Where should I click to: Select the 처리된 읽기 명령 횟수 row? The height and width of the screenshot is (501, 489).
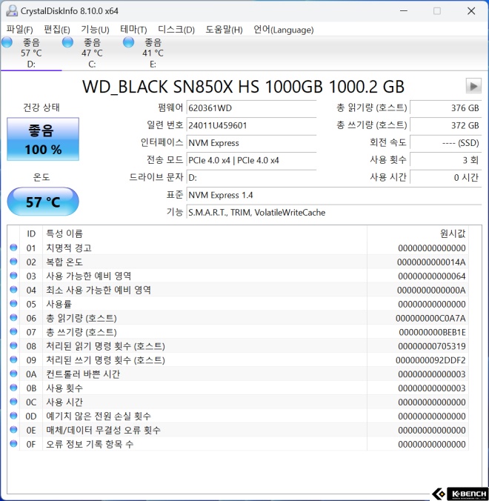coord(238,345)
